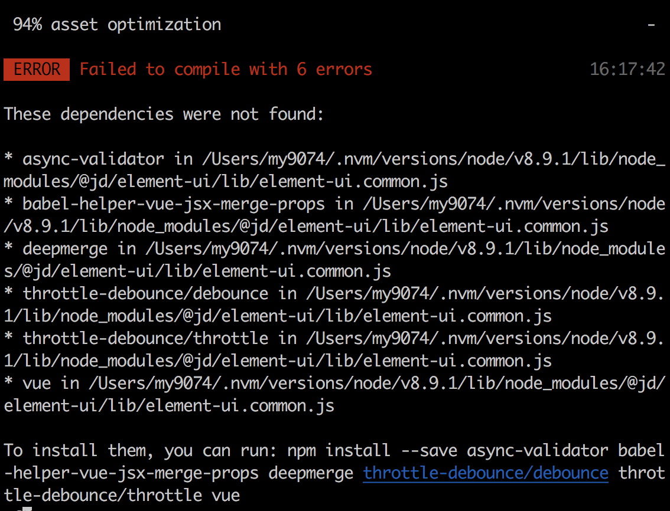Click 'These dependencies were not found' text
Viewport: 670px width, 511px height.
point(164,114)
